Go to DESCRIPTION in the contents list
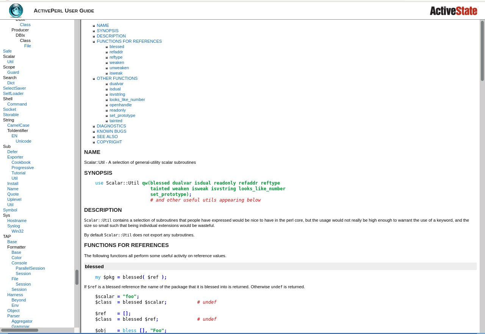The image size is (485, 334). tap(111, 36)
